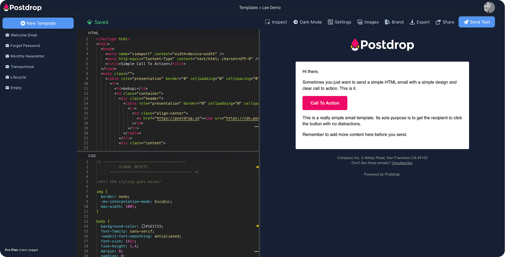
Task: Click 'font-family: sans-serif;' line in CSS
Action: click(127, 231)
